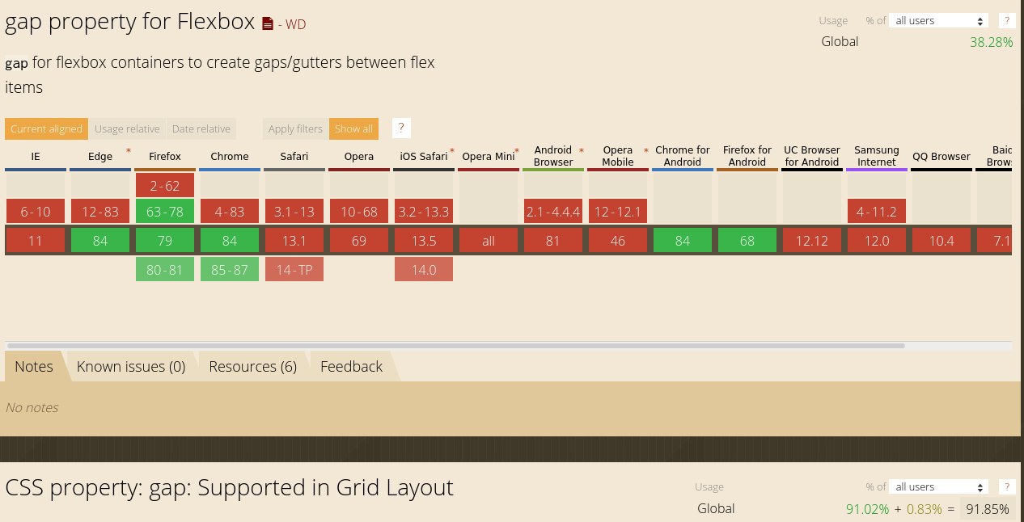Click the iOS Safari column header

pos(424,156)
